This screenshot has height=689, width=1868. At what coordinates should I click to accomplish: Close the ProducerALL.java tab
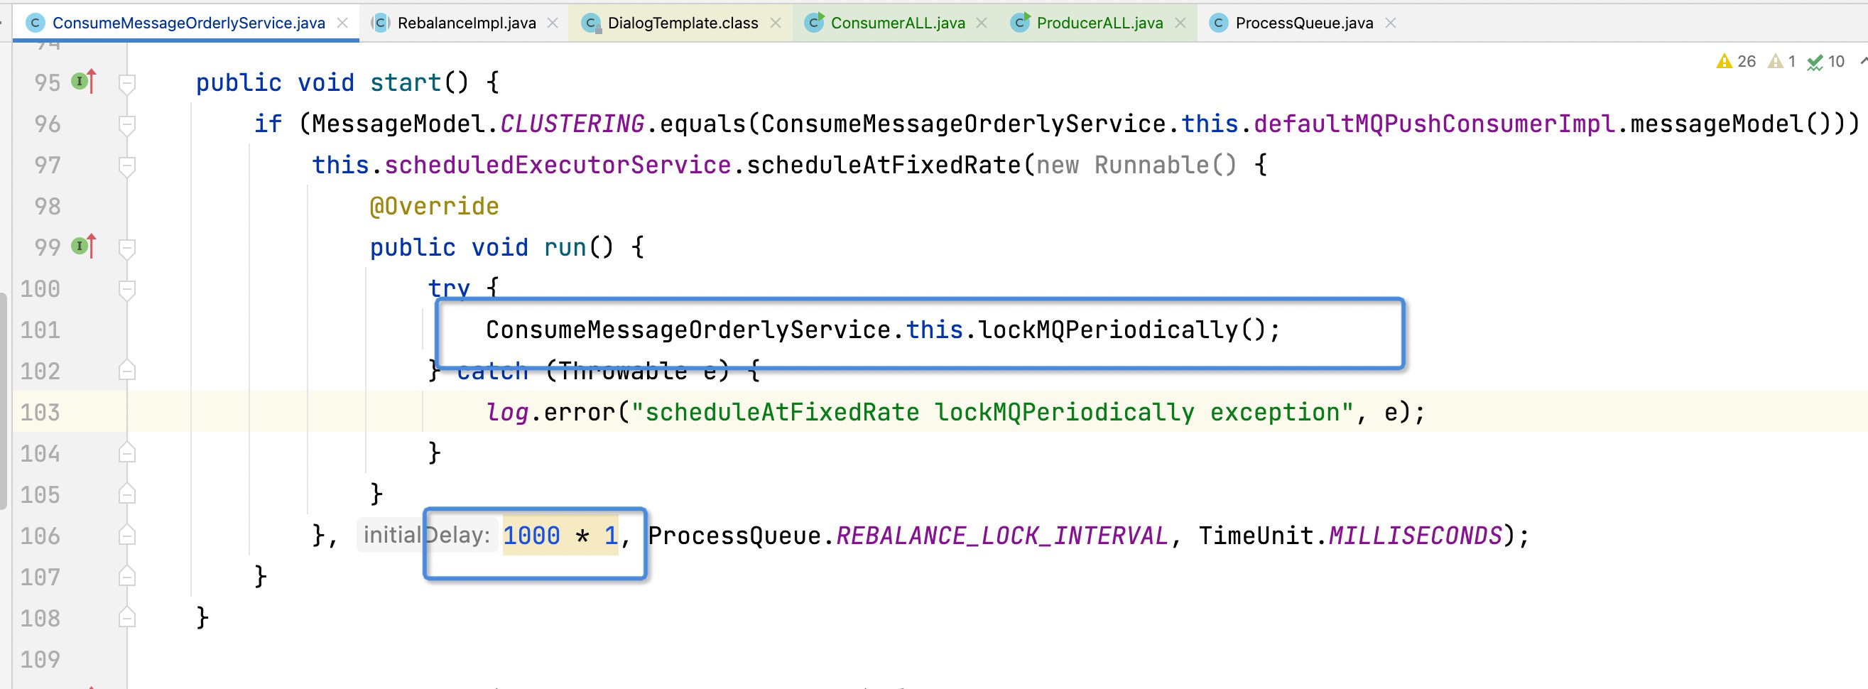click(1180, 23)
